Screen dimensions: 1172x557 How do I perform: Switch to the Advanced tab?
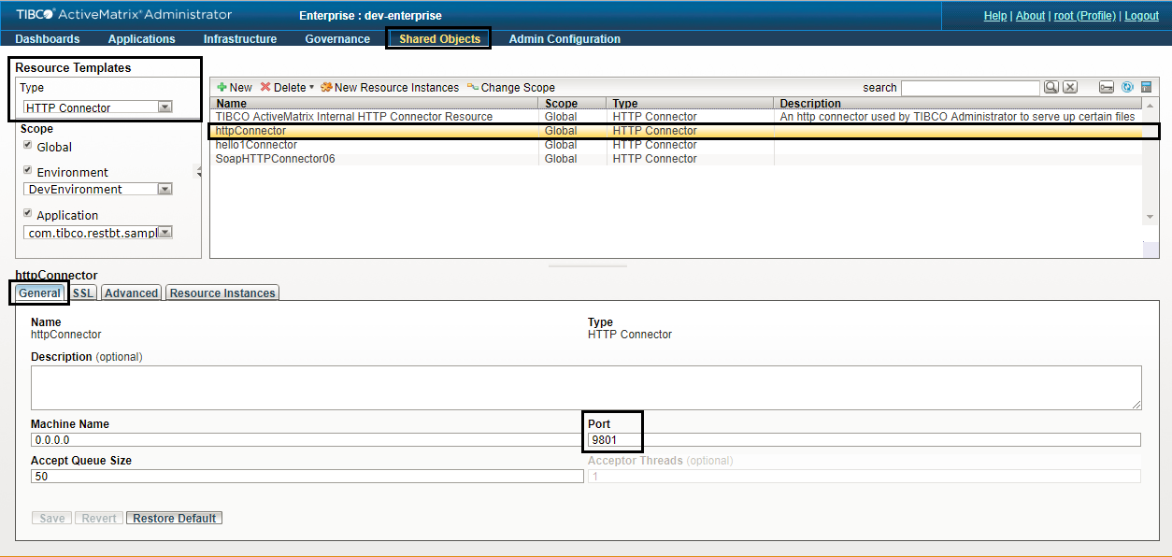[131, 293]
